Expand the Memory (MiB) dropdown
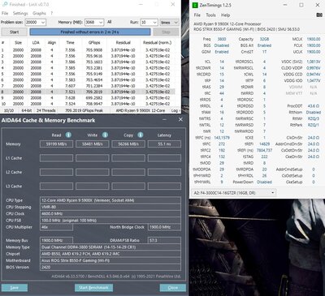 click(94, 23)
